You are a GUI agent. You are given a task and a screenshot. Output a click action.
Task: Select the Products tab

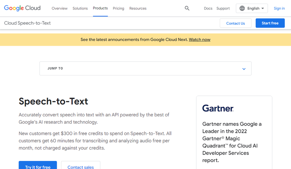point(100,8)
